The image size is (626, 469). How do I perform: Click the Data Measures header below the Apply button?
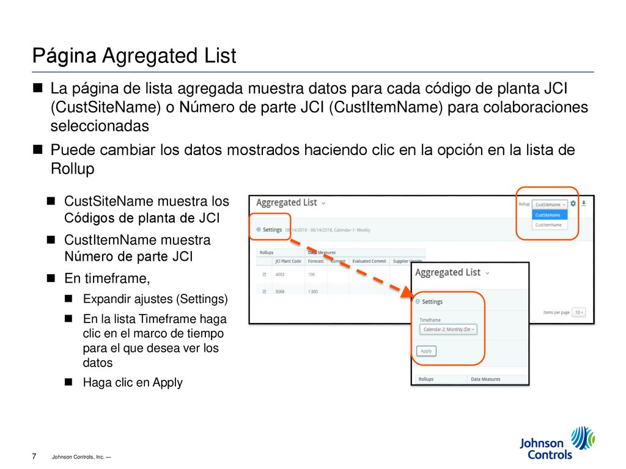[485, 379]
